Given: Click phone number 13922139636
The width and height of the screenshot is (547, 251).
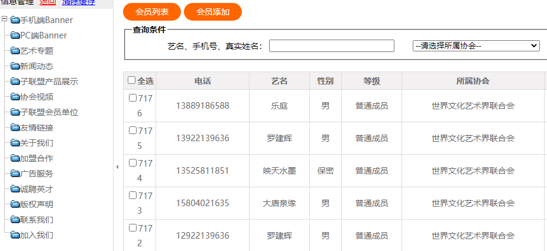Looking at the screenshot, I should 203,138.
